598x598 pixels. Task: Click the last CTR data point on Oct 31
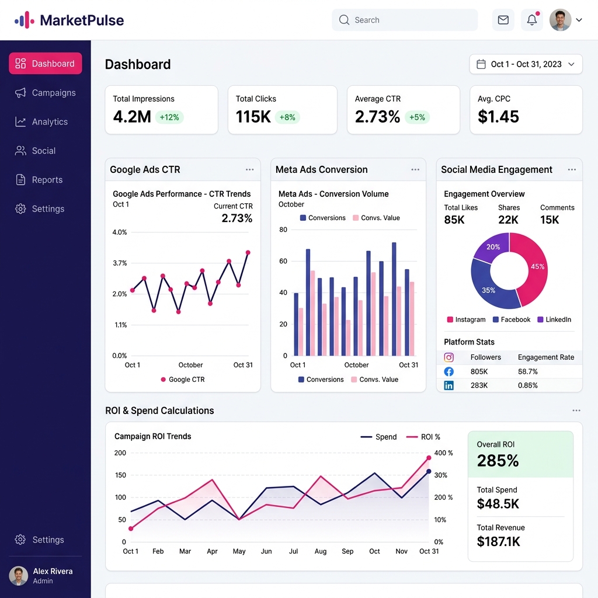248,252
